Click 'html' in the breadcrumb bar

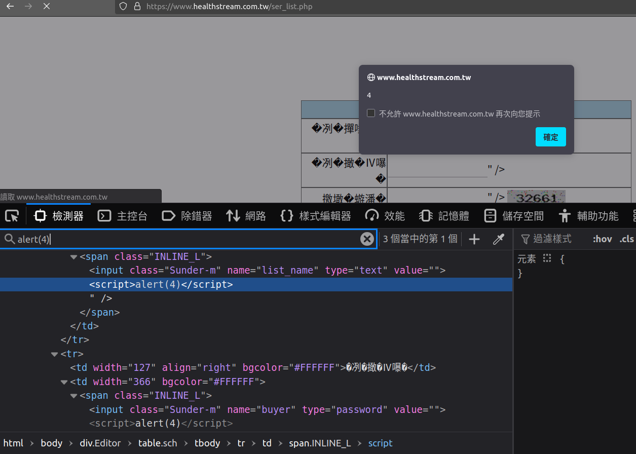13,443
